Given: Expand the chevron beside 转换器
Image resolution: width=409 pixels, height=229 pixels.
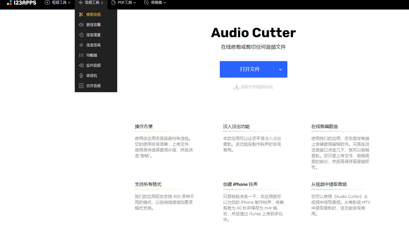Looking at the screenshot, I should (x=165, y=3).
